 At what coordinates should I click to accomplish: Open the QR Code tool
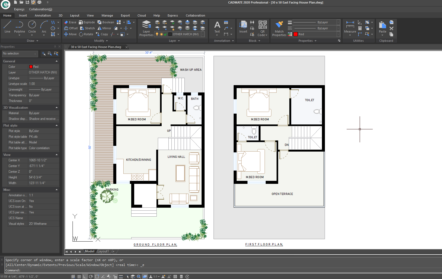pos(262,28)
